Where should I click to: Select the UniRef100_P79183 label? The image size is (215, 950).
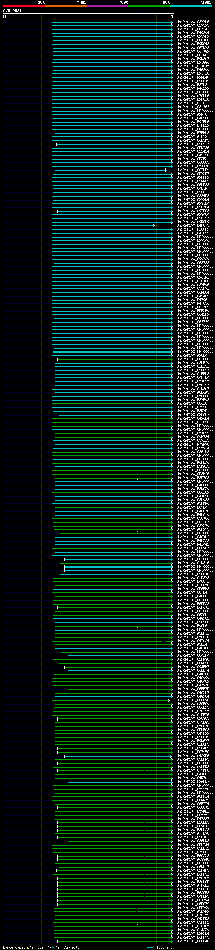[x=192, y=407]
